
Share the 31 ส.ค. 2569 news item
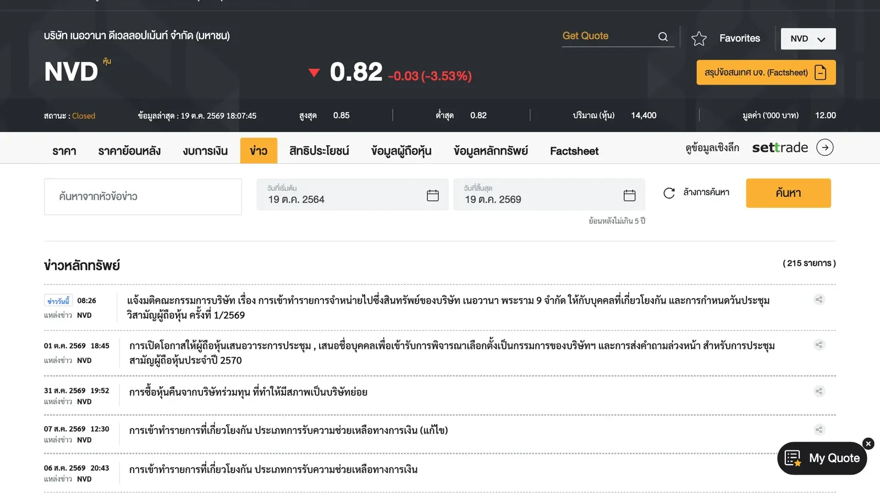[819, 391]
